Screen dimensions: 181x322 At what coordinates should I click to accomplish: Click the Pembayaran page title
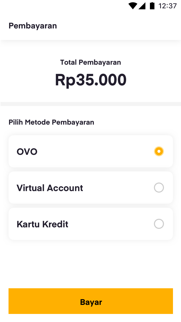coord(33,26)
